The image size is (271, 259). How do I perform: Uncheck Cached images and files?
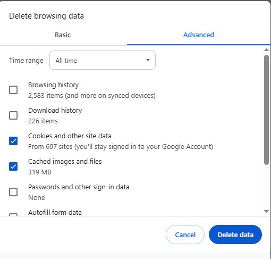[x=13, y=166]
